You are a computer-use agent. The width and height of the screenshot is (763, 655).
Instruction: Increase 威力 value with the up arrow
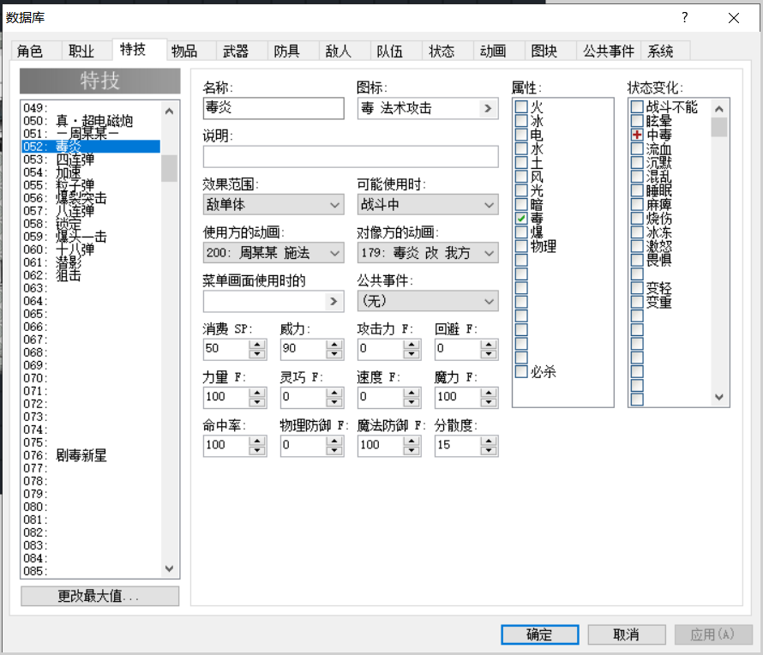[x=333, y=344]
